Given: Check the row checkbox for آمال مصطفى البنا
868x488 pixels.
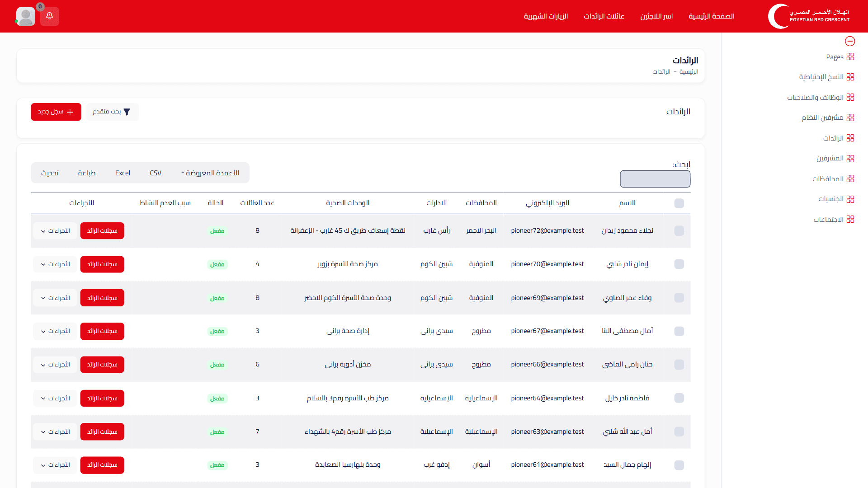Looking at the screenshot, I should (x=679, y=331).
